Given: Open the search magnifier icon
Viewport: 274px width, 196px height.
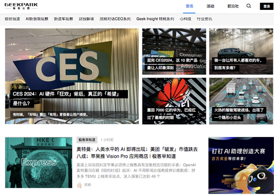Looking at the screenshot, I should coord(249,6).
